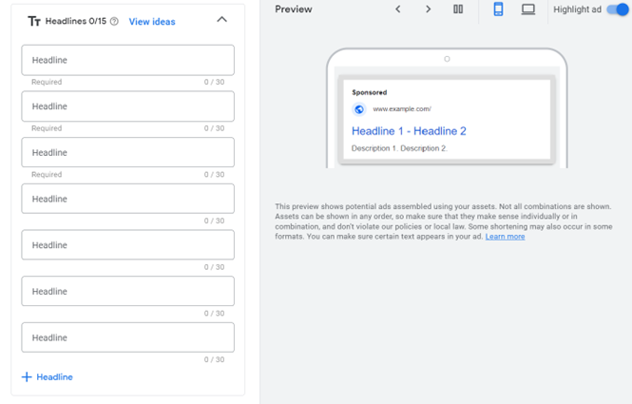Click Description 1. Description 2. preview text
Viewport: 632px width, 404px height.
click(399, 148)
